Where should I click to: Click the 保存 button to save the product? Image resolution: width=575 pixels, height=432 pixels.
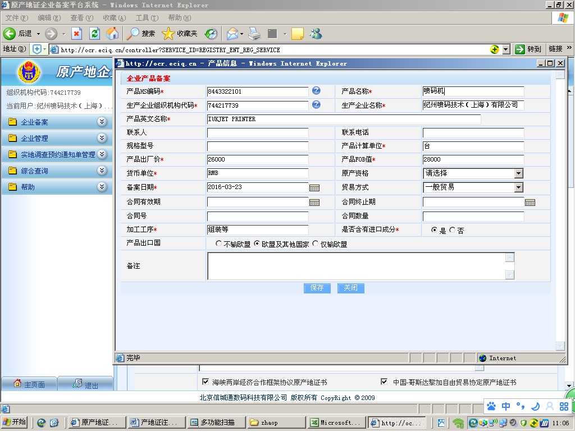[317, 288]
